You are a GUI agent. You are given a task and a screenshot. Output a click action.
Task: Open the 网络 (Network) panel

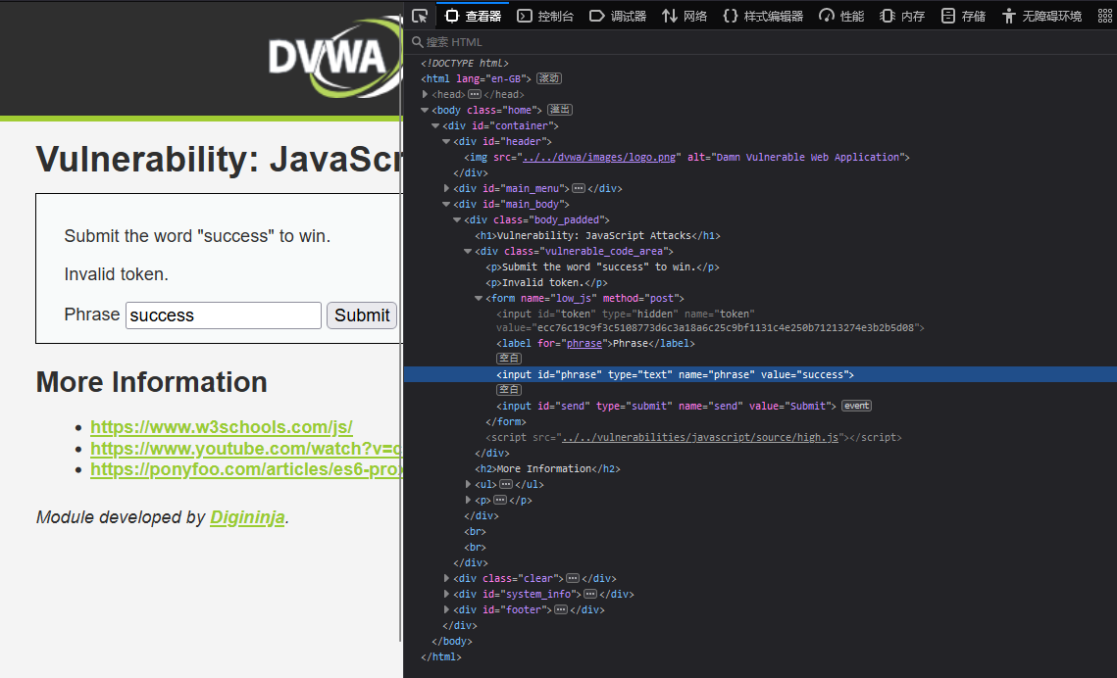(x=685, y=16)
